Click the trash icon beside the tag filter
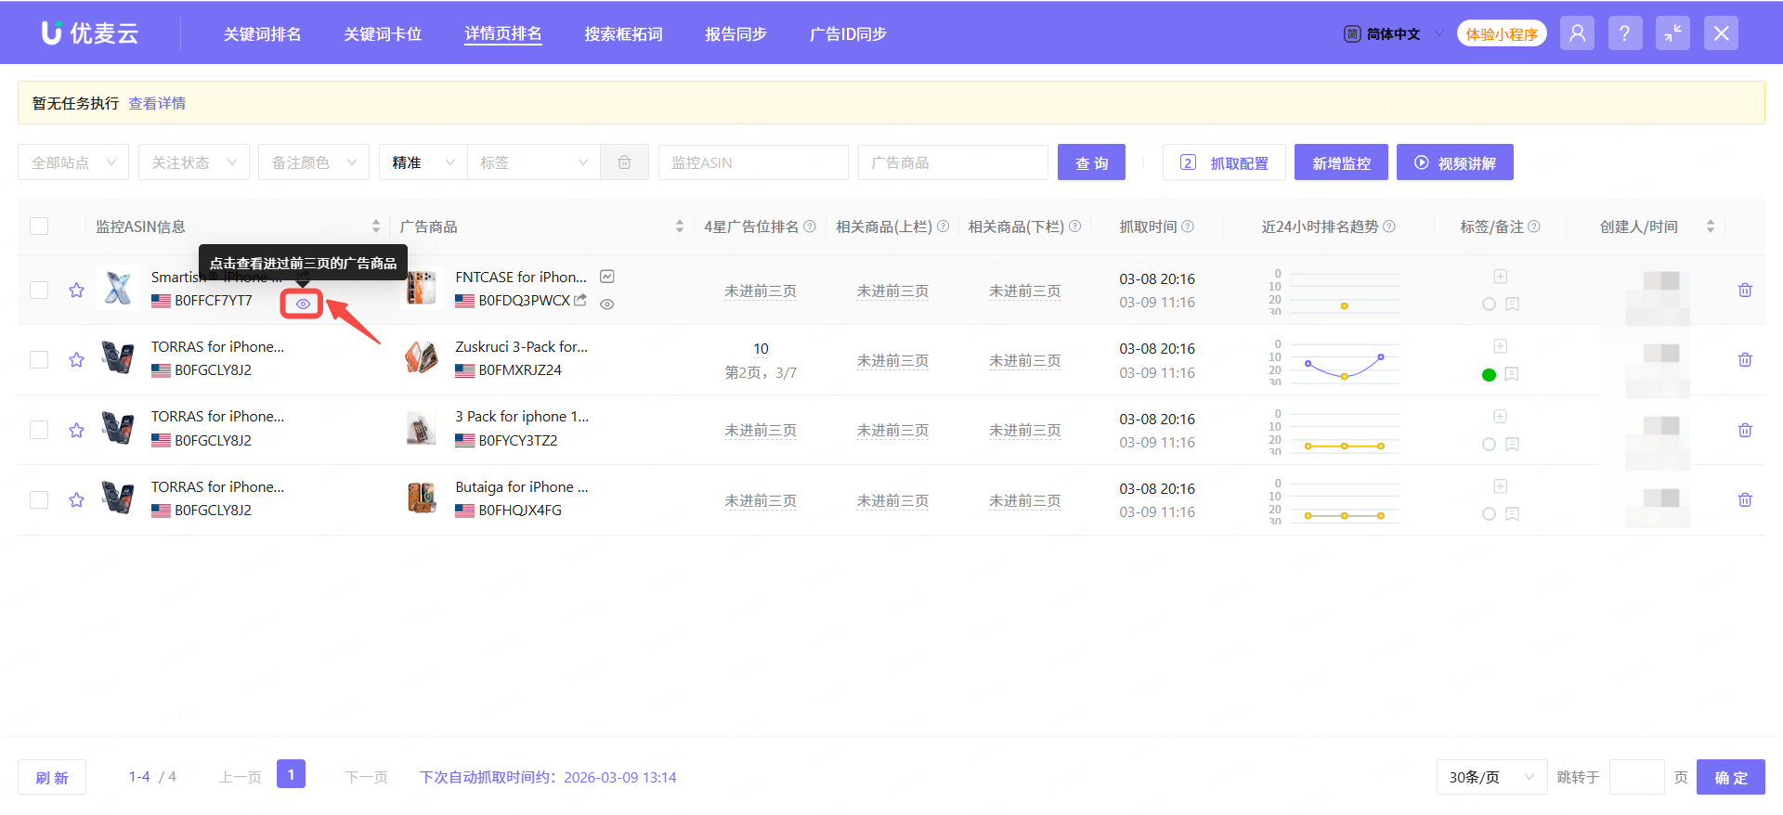This screenshot has width=1783, height=815. click(x=624, y=162)
